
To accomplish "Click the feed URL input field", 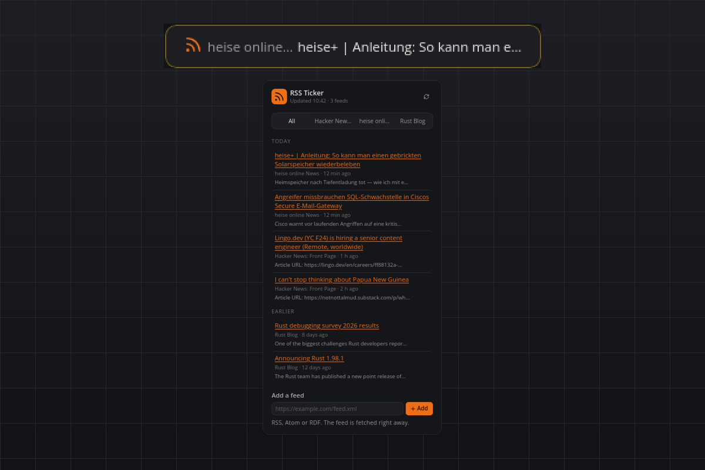I will tap(337, 408).
